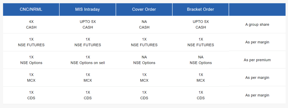Click NA NSE Options under Bracket Order
The width and height of the screenshot is (288, 108).
pos(201,60)
